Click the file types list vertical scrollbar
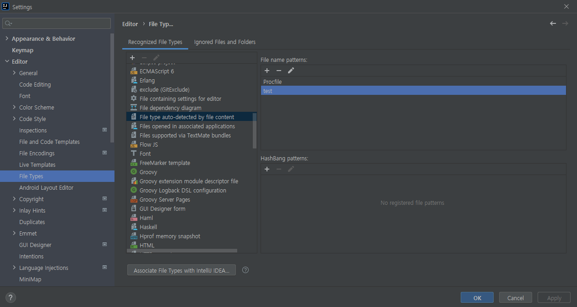Screen dimensions: 577x307 [x=255, y=130]
